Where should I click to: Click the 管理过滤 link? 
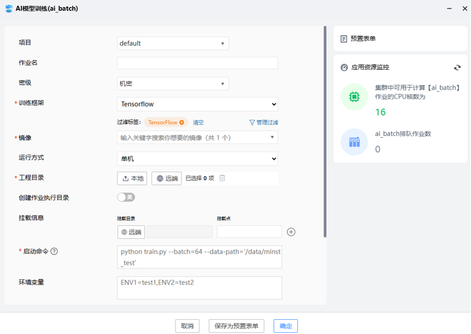[263, 122]
